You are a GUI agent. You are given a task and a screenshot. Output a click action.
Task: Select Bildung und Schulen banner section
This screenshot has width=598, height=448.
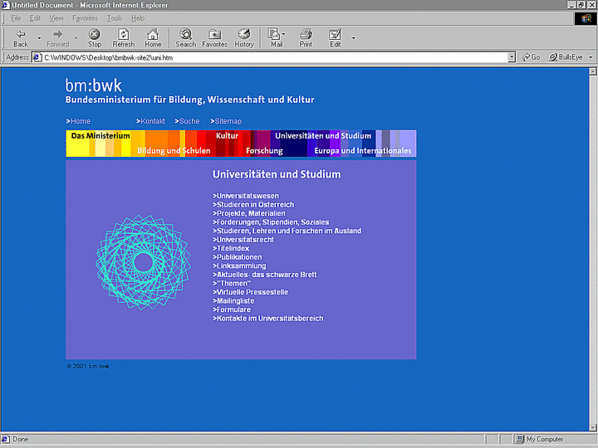coord(174,150)
